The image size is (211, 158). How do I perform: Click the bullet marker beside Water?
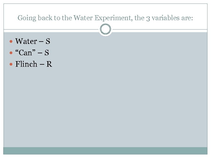pos(11,42)
